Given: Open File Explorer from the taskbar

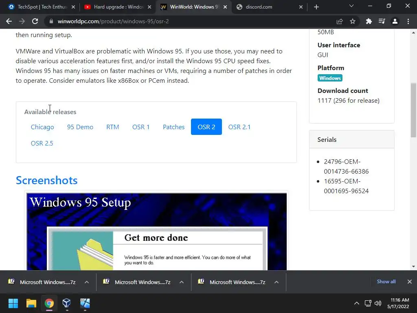Looking at the screenshot, I should point(31,303).
